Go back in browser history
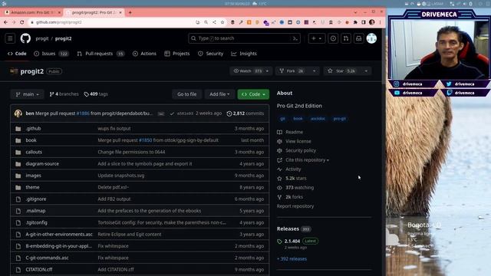Viewport: 491px width, 276px height. [x=5, y=22]
